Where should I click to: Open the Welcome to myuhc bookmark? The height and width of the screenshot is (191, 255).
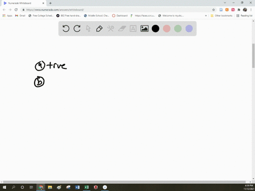pyautogui.click(x=171, y=15)
